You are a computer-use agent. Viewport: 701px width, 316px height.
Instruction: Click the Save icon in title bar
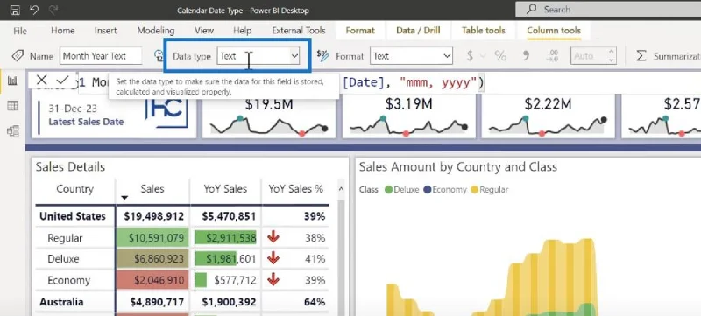point(15,10)
